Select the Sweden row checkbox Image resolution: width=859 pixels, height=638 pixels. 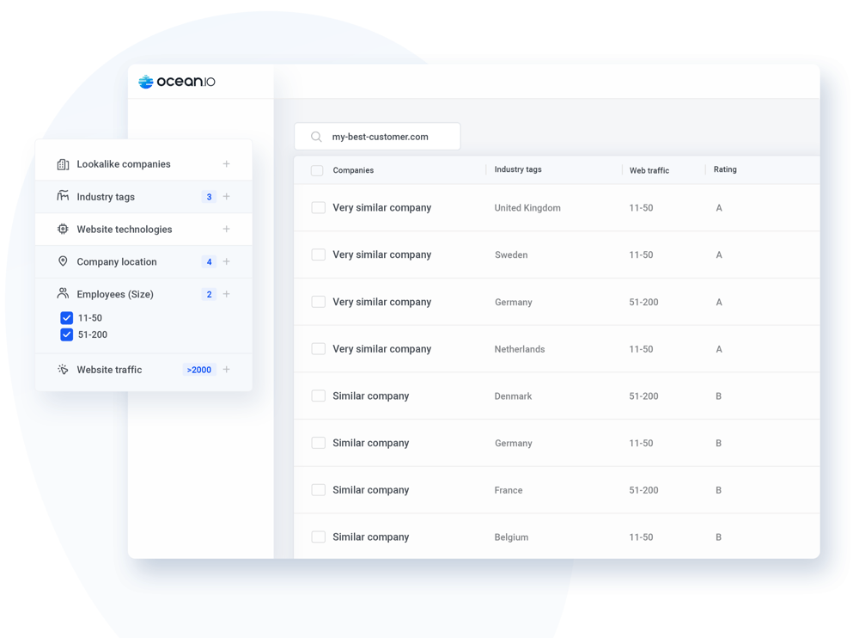pyautogui.click(x=319, y=255)
